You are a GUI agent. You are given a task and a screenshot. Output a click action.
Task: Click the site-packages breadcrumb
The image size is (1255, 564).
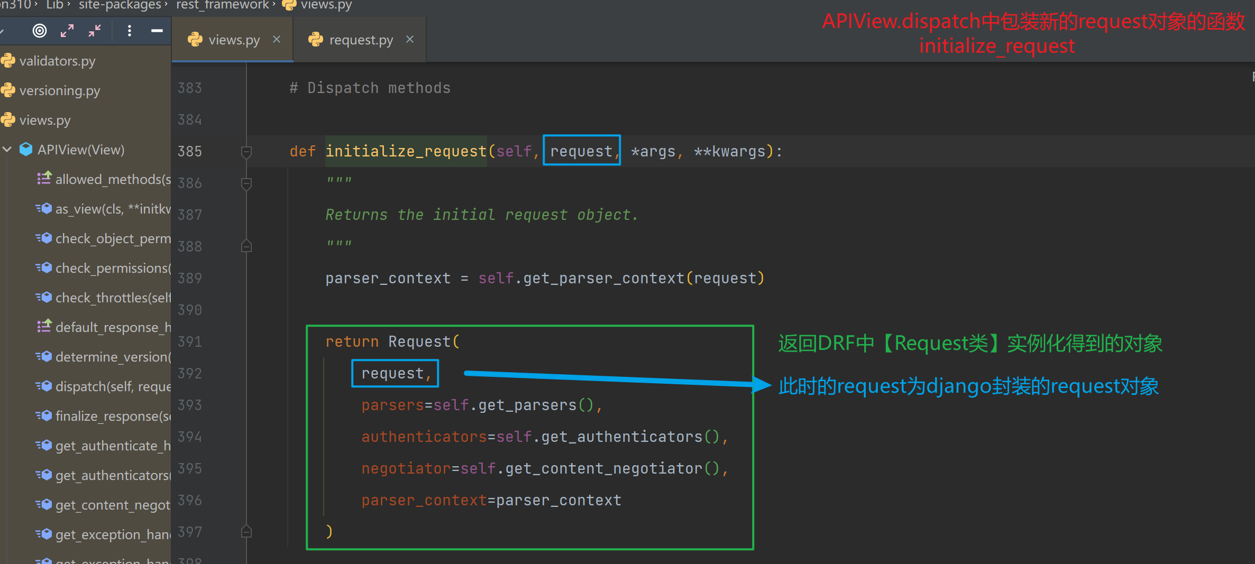coord(120,5)
